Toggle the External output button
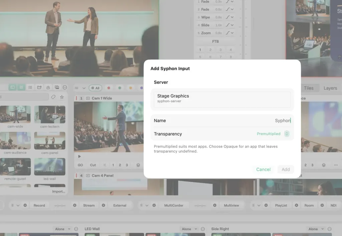 click(120, 205)
